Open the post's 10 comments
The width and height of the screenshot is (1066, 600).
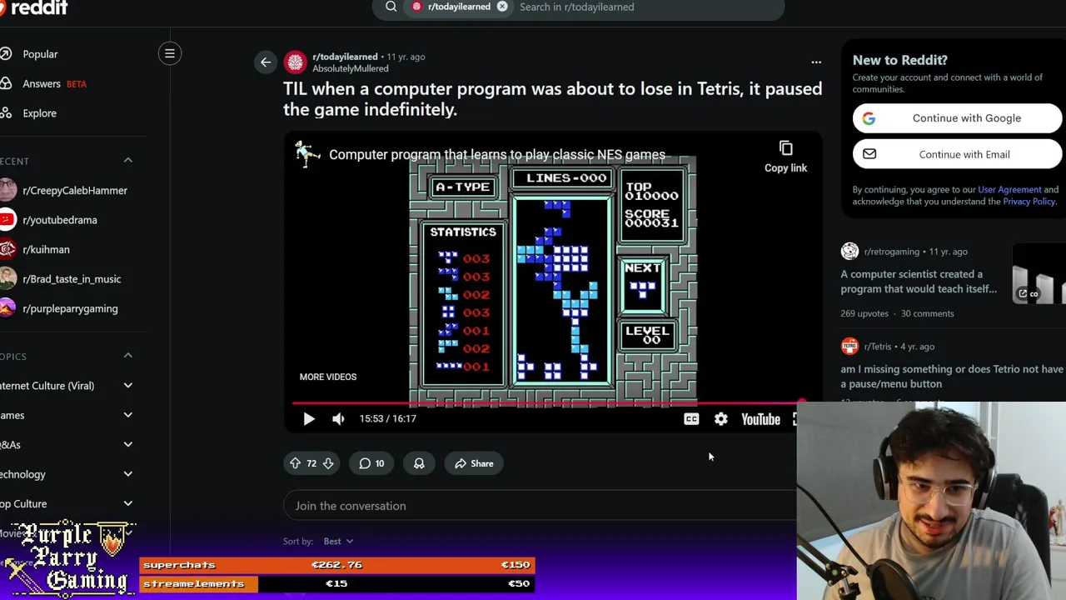click(371, 463)
